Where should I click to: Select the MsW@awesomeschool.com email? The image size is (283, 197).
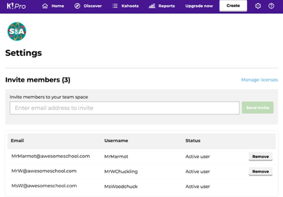coord(44,186)
